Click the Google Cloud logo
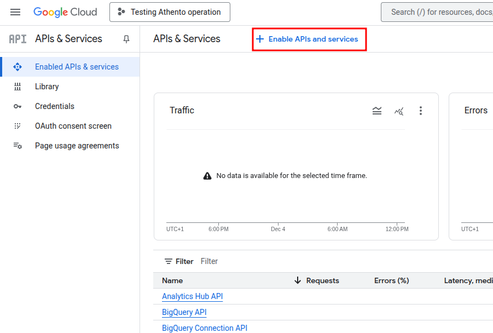This screenshot has width=493, height=333. (65, 12)
